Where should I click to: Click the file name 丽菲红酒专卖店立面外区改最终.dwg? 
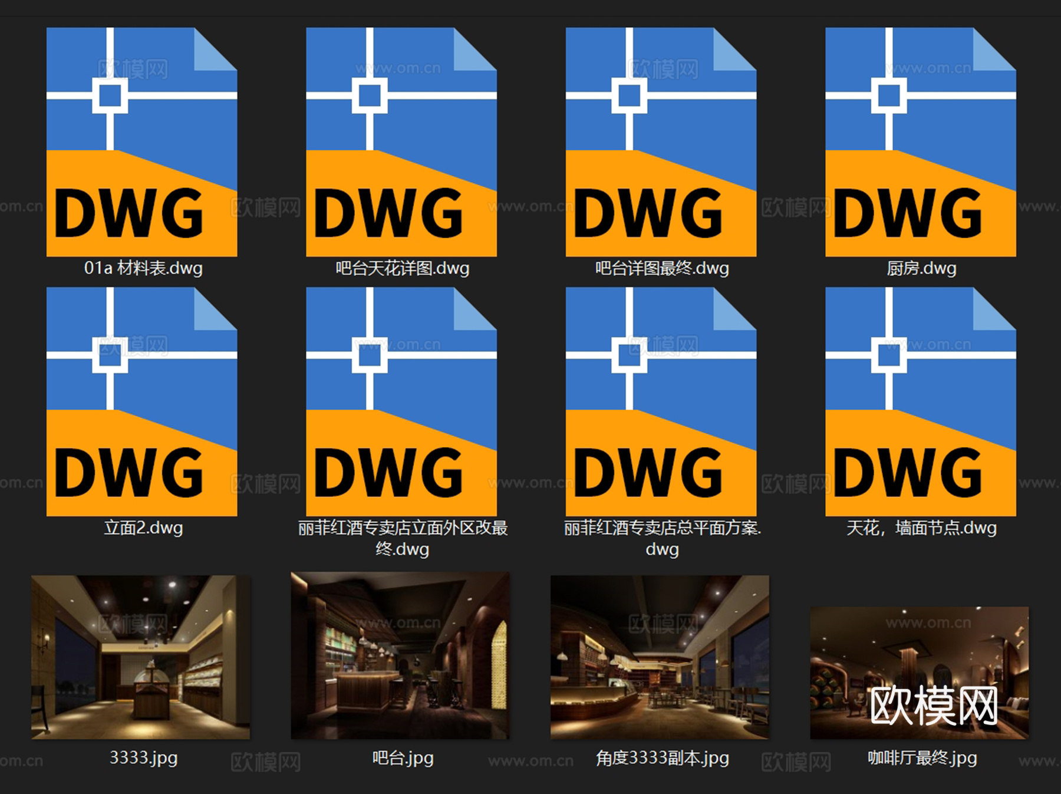click(x=403, y=538)
